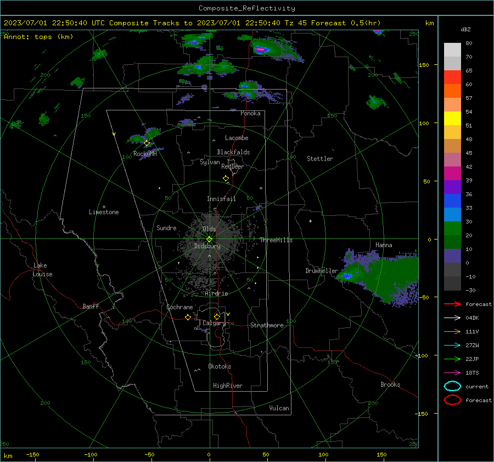
Task: Click the Innisfail city label
Action: click(x=221, y=199)
